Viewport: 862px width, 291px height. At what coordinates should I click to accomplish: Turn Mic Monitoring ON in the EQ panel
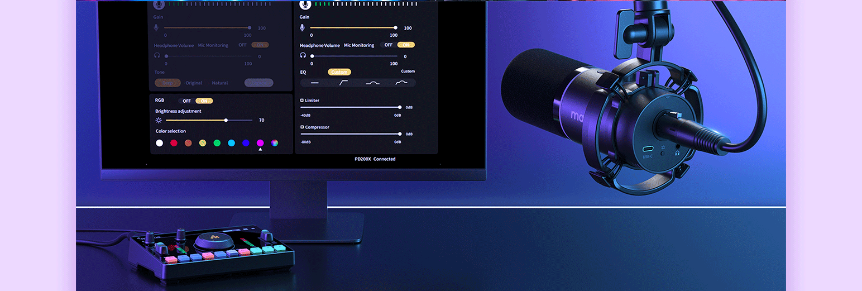406,45
